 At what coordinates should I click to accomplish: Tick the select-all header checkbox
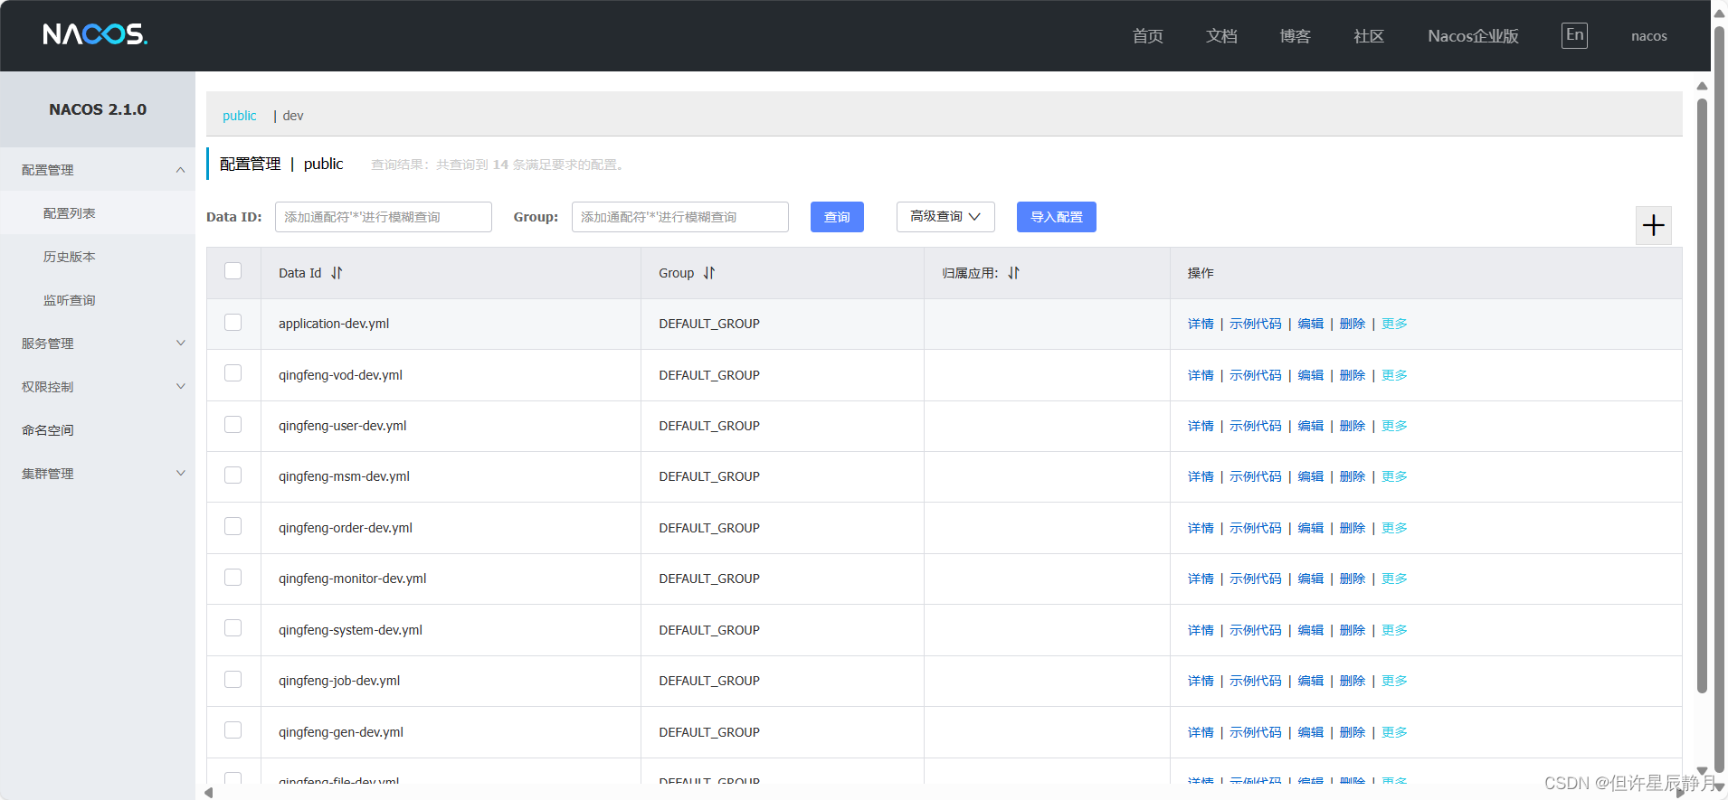click(x=233, y=271)
